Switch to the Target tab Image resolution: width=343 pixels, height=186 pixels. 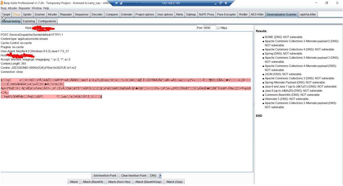click(x=6, y=14)
